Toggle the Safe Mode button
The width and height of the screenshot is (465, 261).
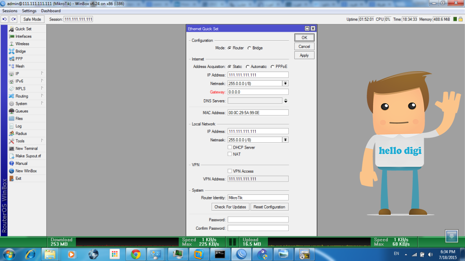click(x=32, y=19)
